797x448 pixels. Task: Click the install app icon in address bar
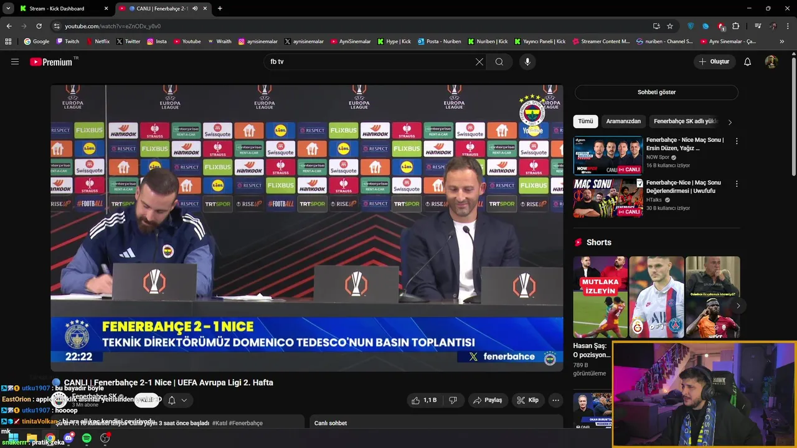point(656,26)
